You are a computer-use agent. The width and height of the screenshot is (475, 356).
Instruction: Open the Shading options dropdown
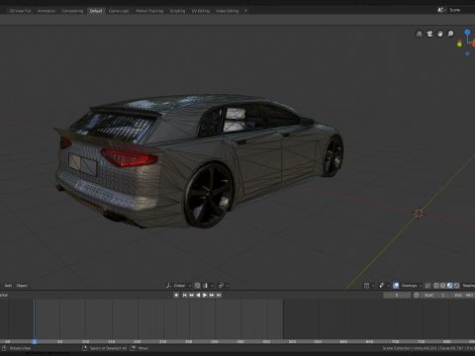click(x=468, y=286)
